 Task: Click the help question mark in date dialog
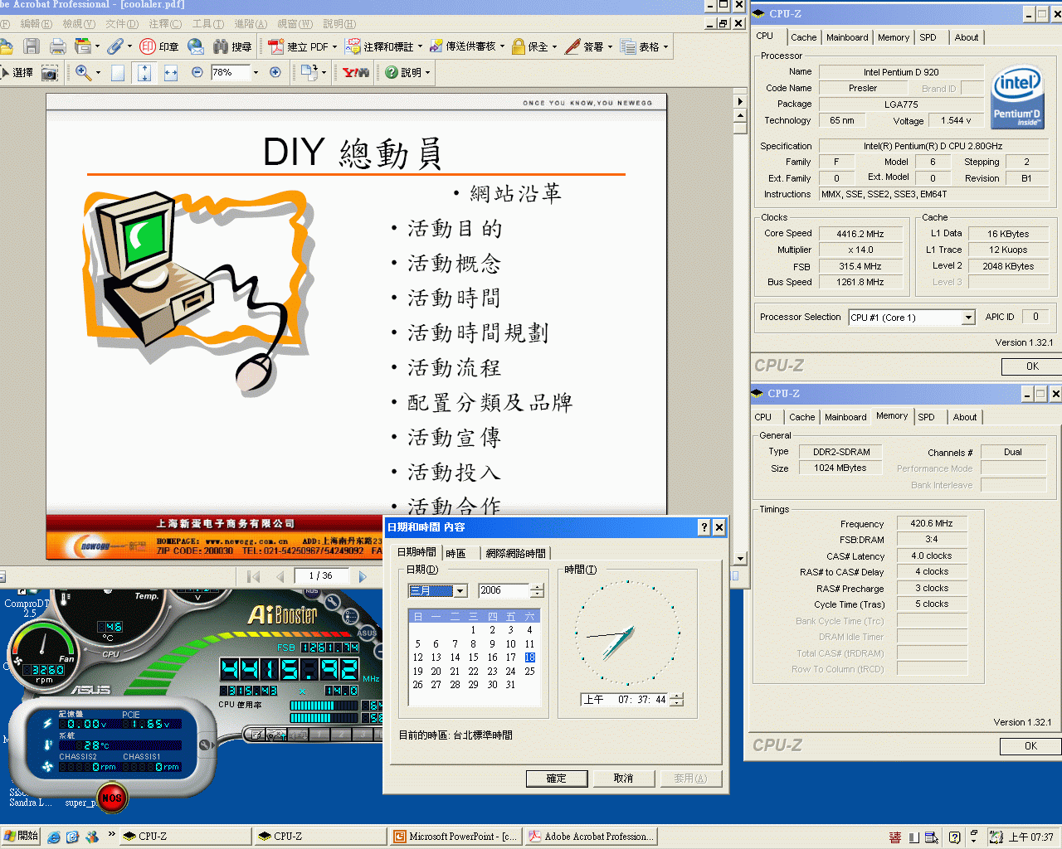704,527
